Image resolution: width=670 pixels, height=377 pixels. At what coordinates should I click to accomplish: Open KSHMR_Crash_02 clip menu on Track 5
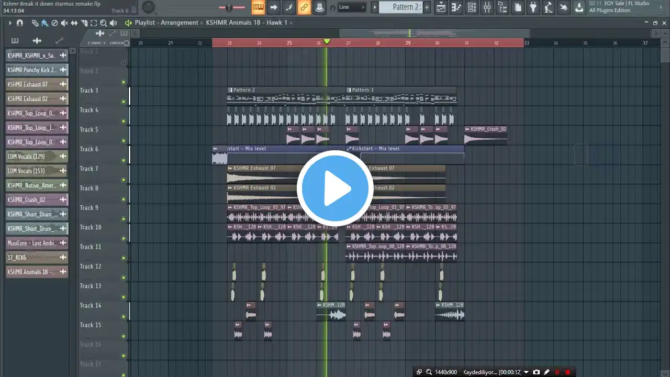(467, 129)
